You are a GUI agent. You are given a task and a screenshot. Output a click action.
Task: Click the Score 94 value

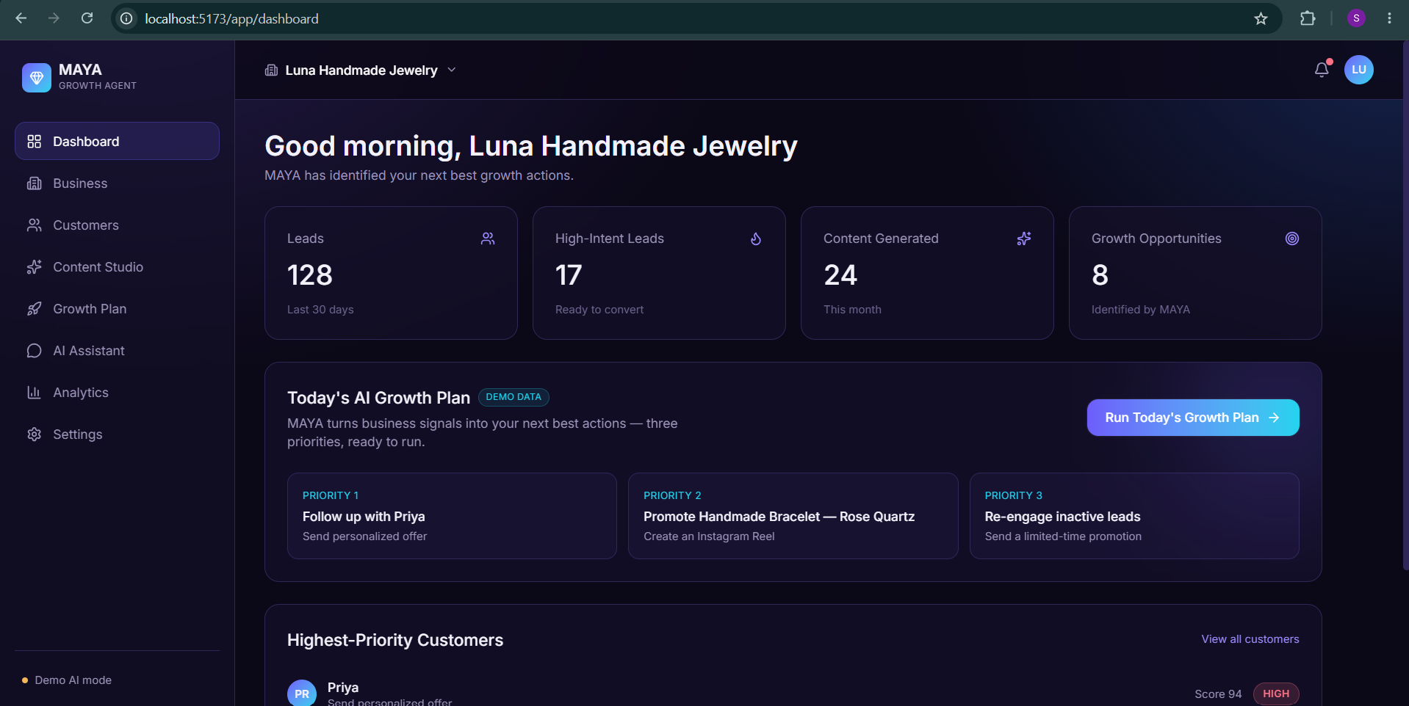point(1218,694)
